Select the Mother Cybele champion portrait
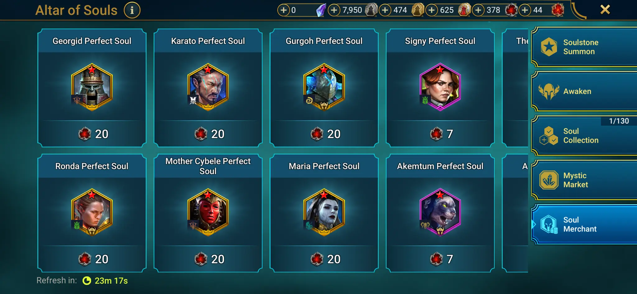 click(x=208, y=212)
